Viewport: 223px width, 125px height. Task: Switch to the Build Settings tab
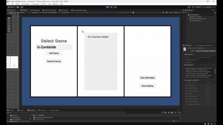tap(35, 10)
